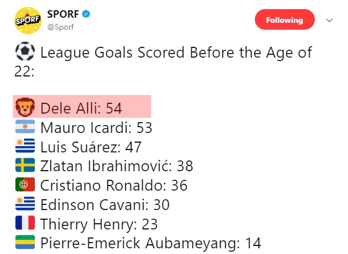This screenshot has width=348, height=254.
Task: Click the Portugal flag beside Cristiano Ronaldo
Action: coord(25,184)
